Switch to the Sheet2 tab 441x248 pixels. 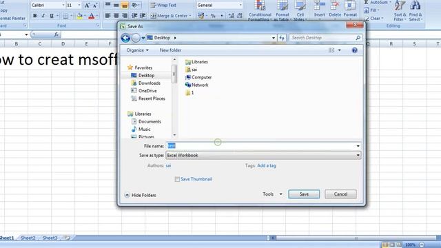pos(28,238)
